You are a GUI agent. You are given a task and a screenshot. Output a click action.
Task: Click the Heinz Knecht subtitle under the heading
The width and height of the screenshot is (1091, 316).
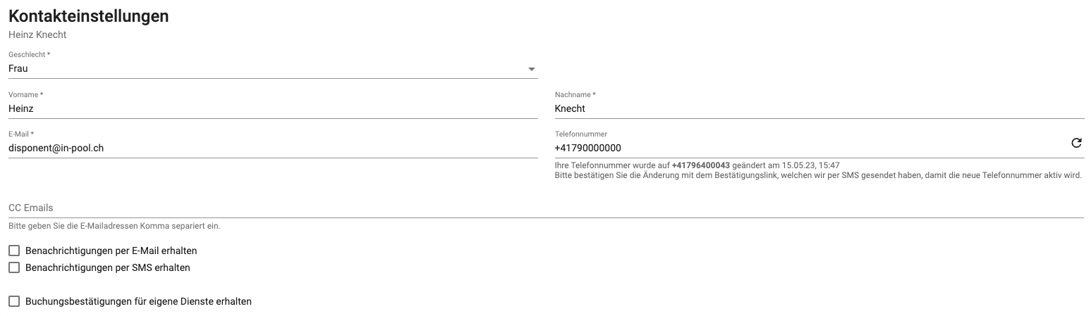click(37, 34)
